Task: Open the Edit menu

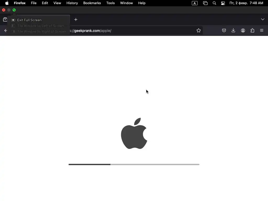Action: tap(45, 3)
